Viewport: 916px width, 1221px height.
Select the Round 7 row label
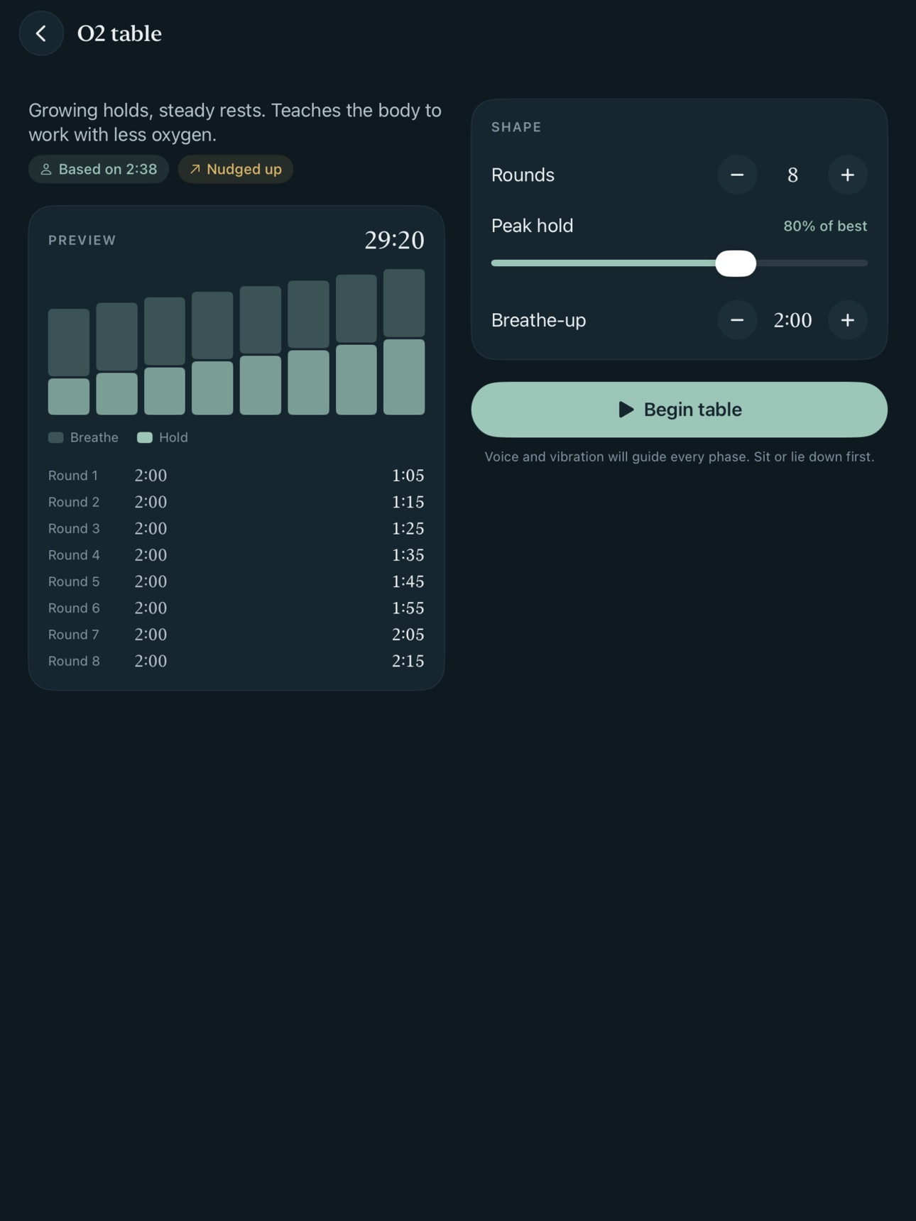[x=74, y=635]
